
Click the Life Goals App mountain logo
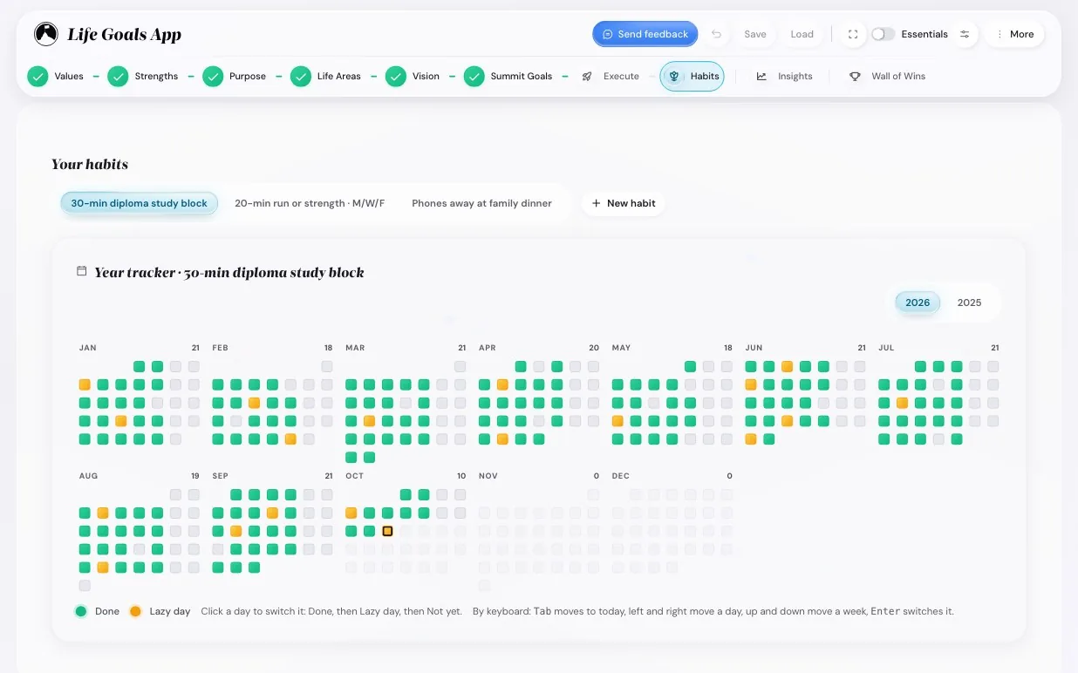[x=45, y=34]
